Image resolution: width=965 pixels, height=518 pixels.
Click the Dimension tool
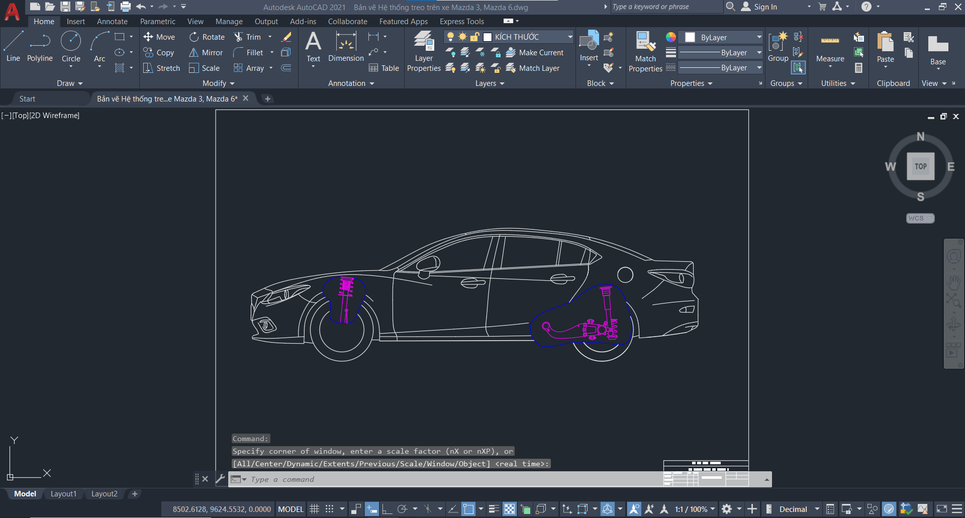[x=346, y=47]
